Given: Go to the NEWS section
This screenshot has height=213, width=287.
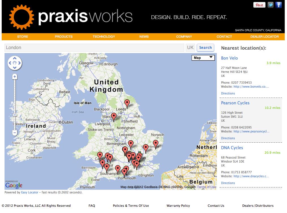Looking at the screenshot, I should coord(144,37).
